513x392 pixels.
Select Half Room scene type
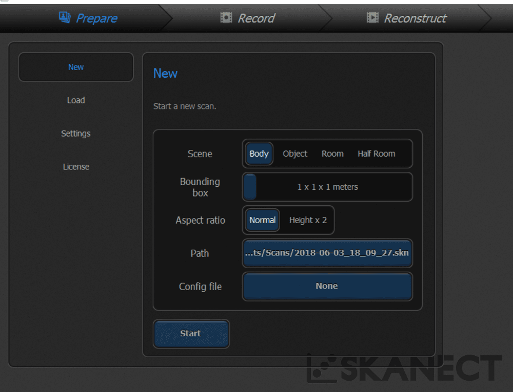pyautogui.click(x=376, y=154)
